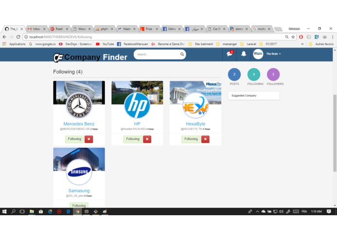Toggle Following button for HP
The width and height of the screenshot is (337, 240).
[x=132, y=139]
